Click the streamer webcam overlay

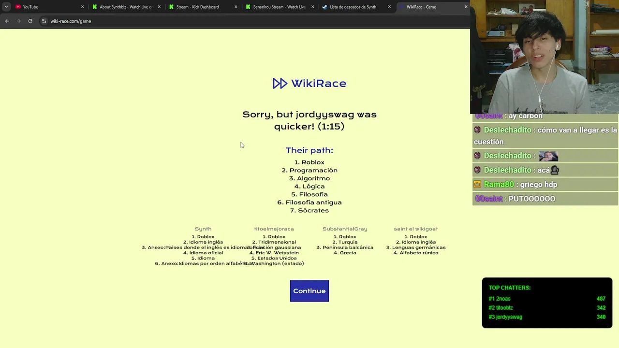(545, 57)
